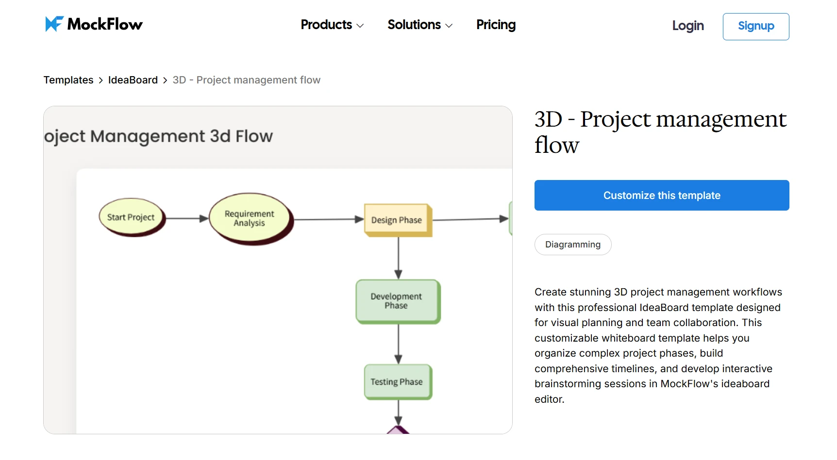Screen dimensions: 837x460
Task: Click the breadcrumb separator arrow after Templates
Action: pos(100,80)
